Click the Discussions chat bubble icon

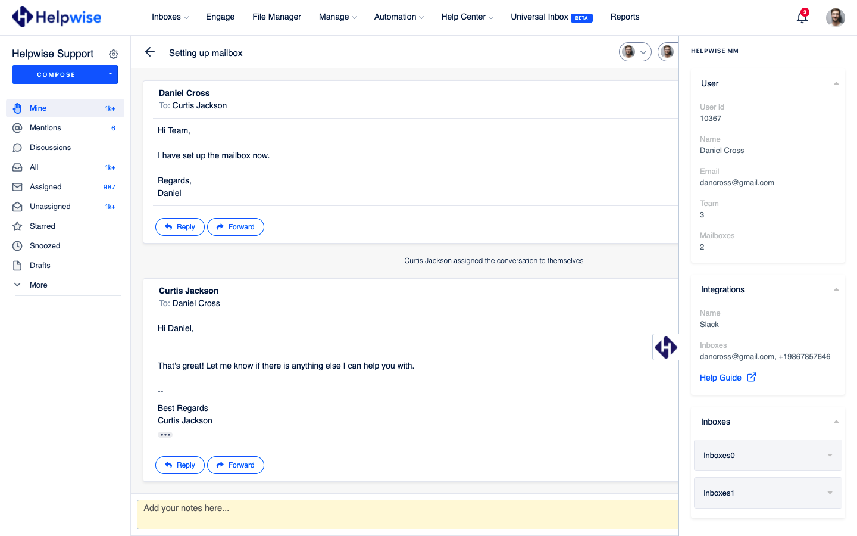(17, 148)
